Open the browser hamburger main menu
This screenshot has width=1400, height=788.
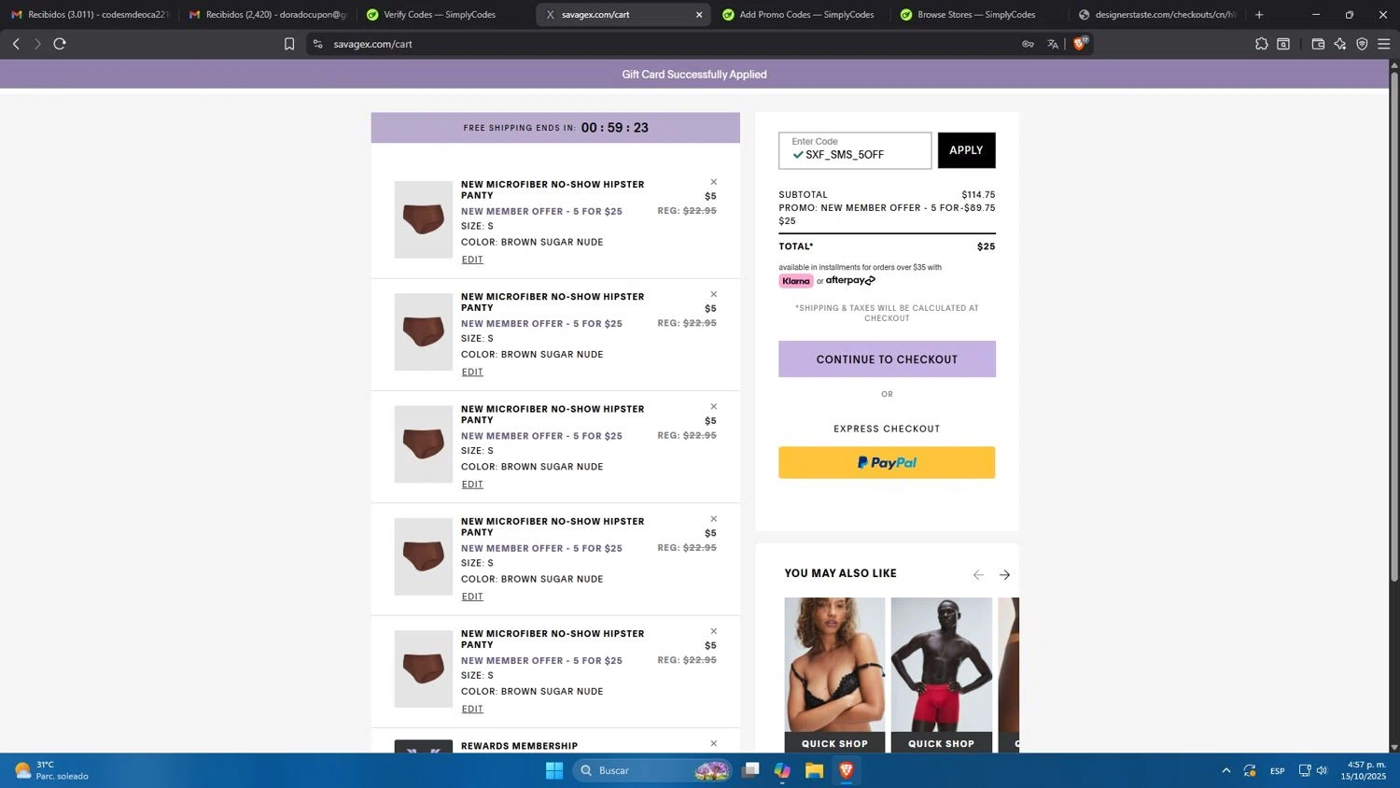point(1384,44)
